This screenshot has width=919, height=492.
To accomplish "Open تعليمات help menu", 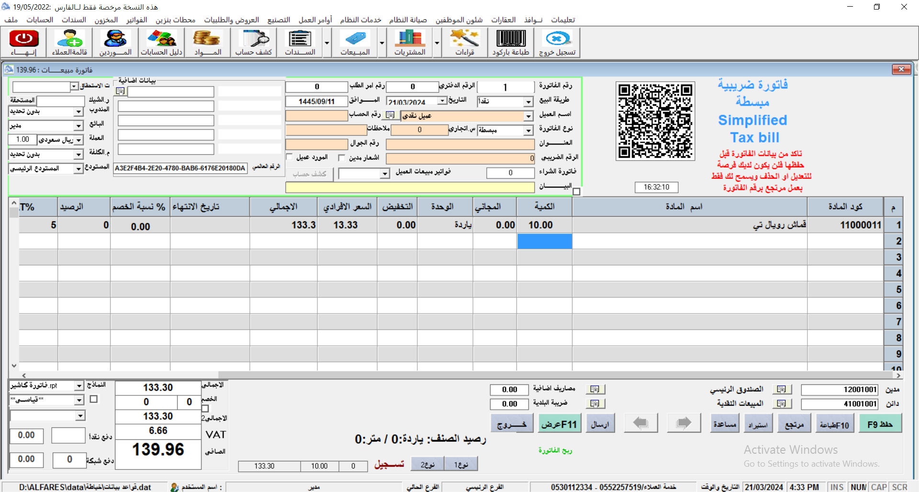I will pyautogui.click(x=563, y=20).
